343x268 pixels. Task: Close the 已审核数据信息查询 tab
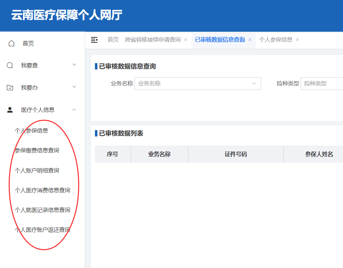(249, 40)
